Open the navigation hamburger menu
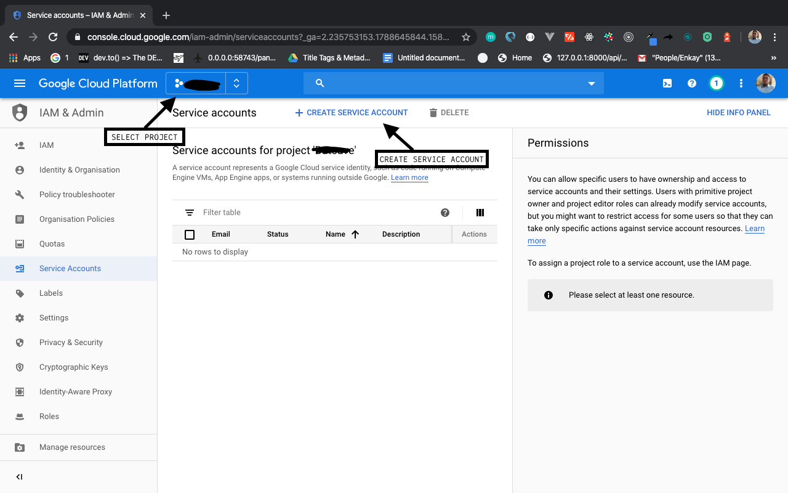The height and width of the screenshot is (493, 788). click(20, 83)
